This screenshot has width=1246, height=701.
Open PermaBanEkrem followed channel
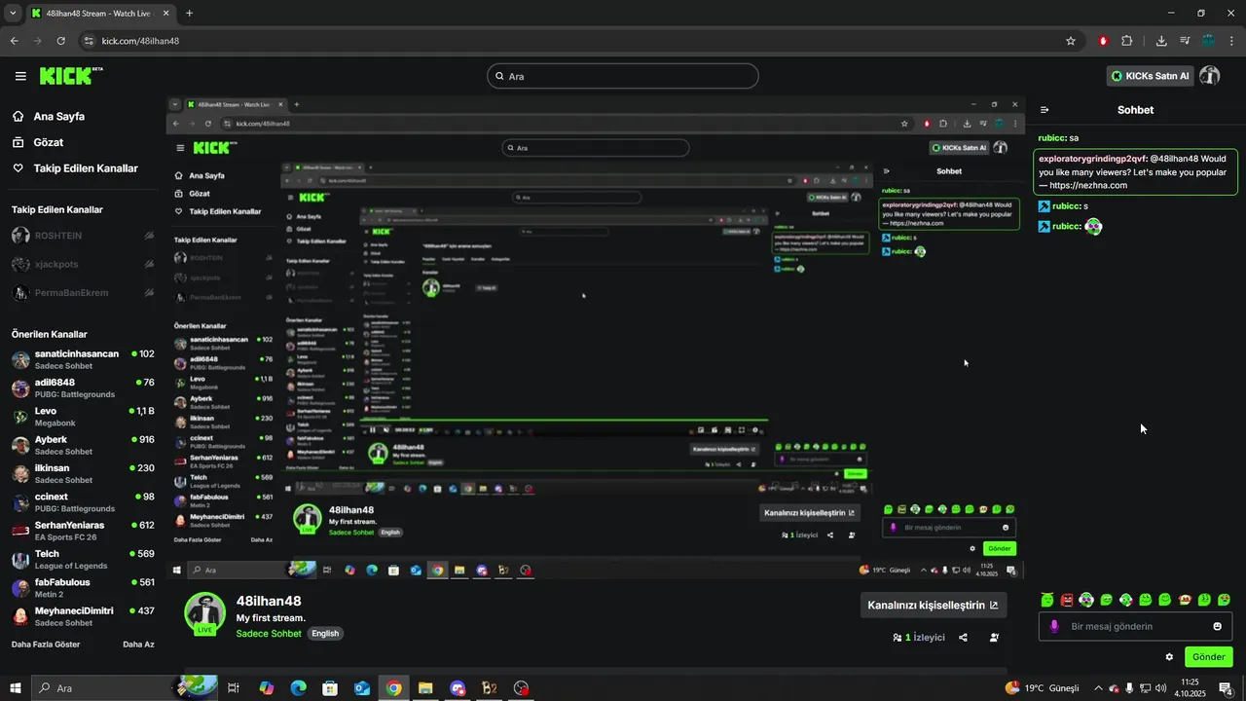(83, 293)
